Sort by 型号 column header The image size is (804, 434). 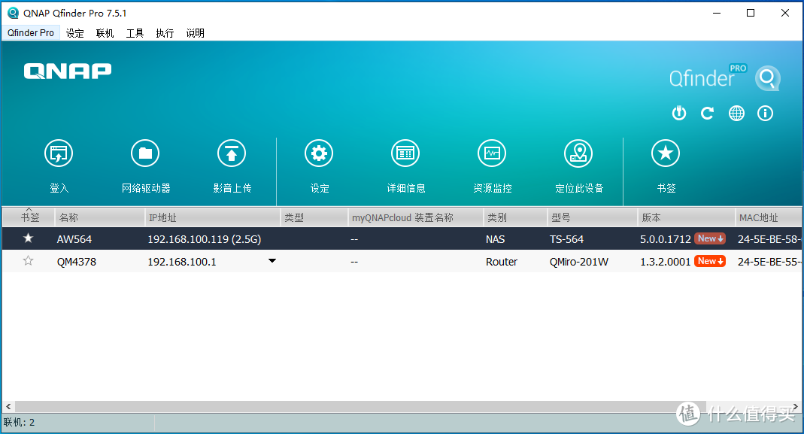tap(592, 217)
